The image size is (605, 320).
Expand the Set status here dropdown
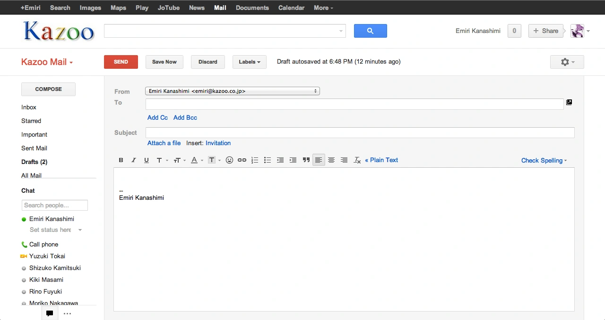[80, 230]
